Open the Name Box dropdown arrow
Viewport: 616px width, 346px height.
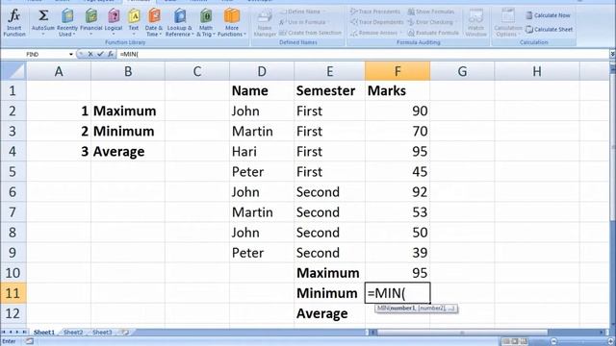click(x=71, y=54)
